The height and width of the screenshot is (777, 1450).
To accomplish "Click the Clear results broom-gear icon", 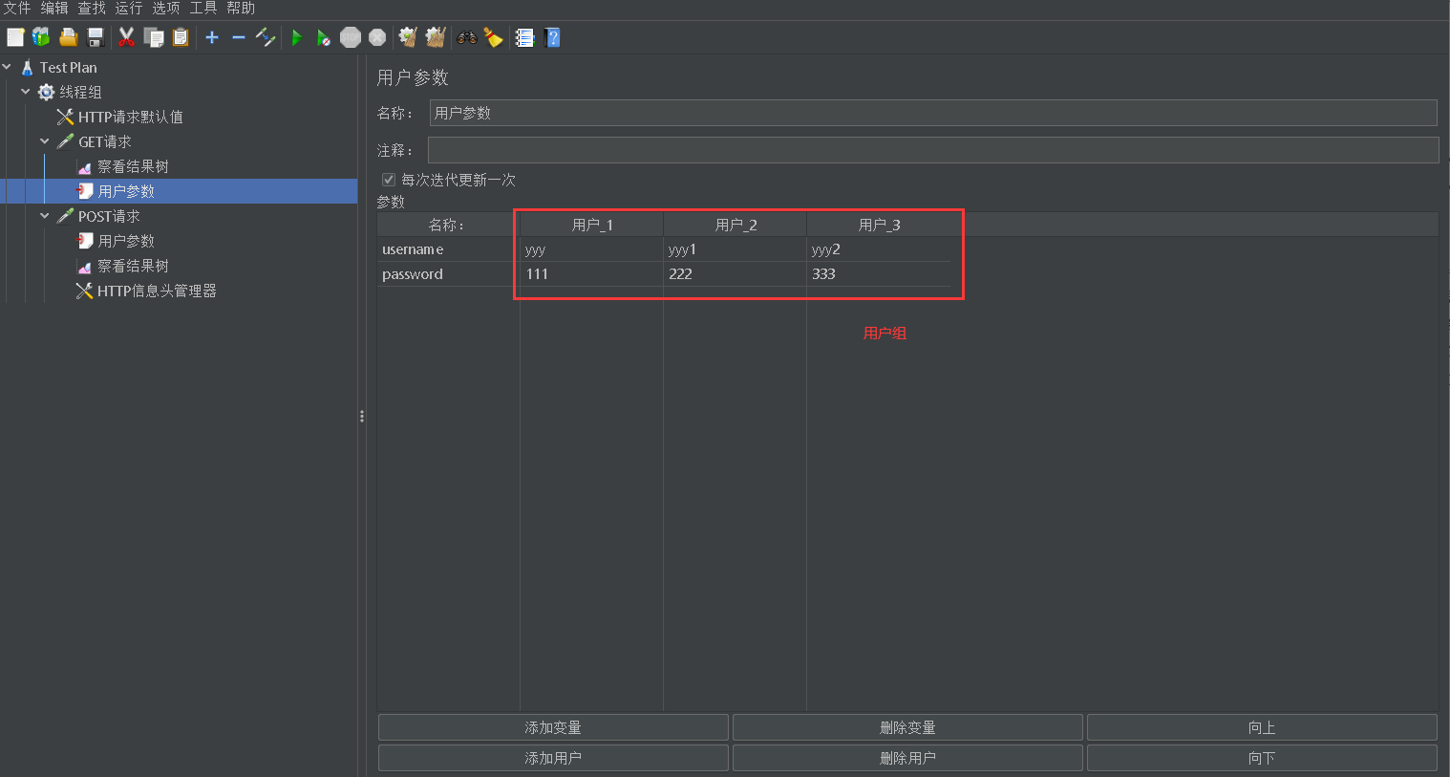I will pos(409,37).
